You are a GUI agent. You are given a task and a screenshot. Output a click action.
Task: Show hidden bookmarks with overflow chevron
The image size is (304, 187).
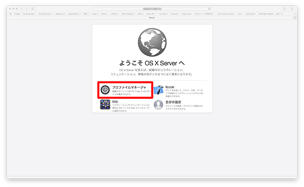tap(295, 14)
